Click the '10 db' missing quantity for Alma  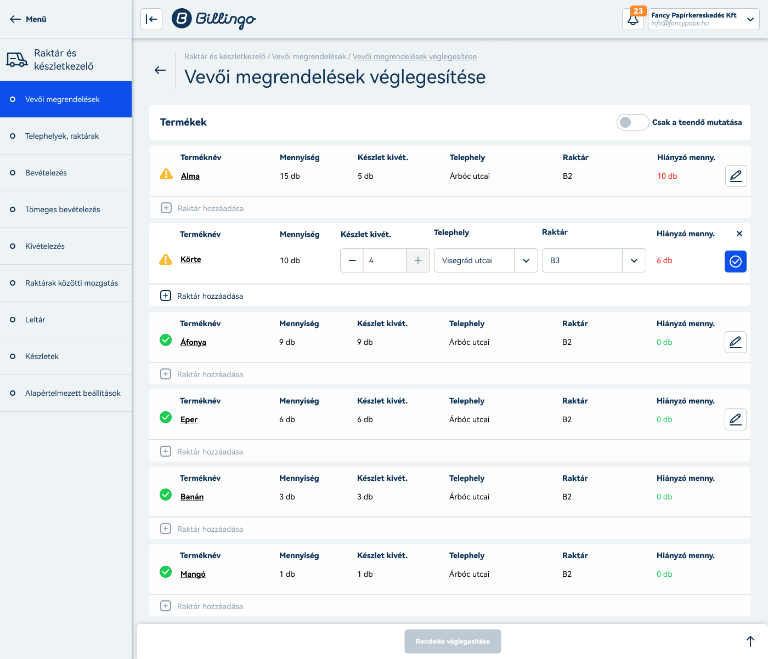667,176
